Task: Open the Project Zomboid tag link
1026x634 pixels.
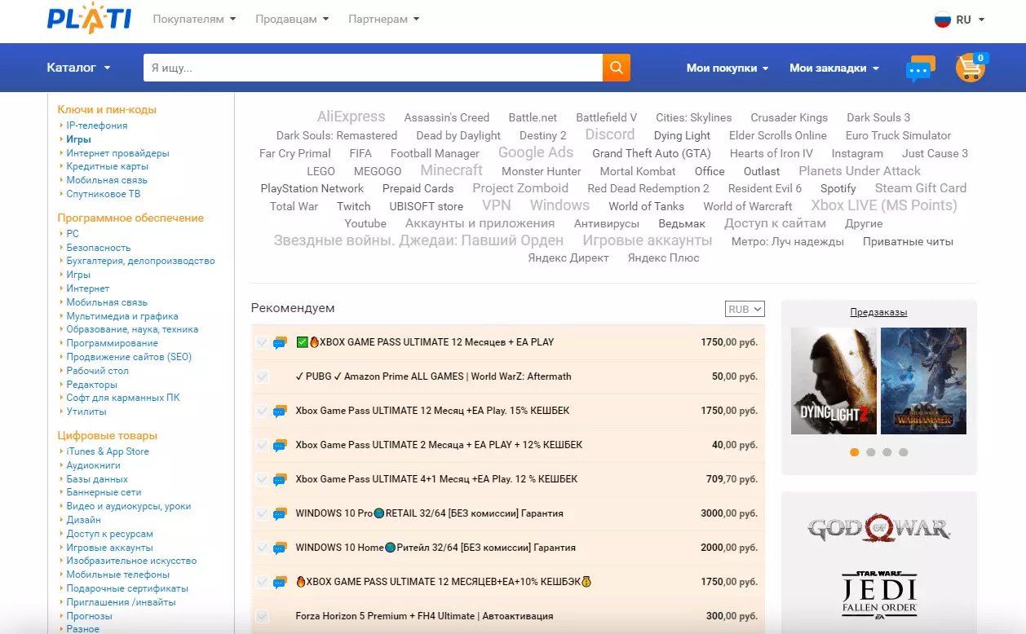Action: [520, 188]
